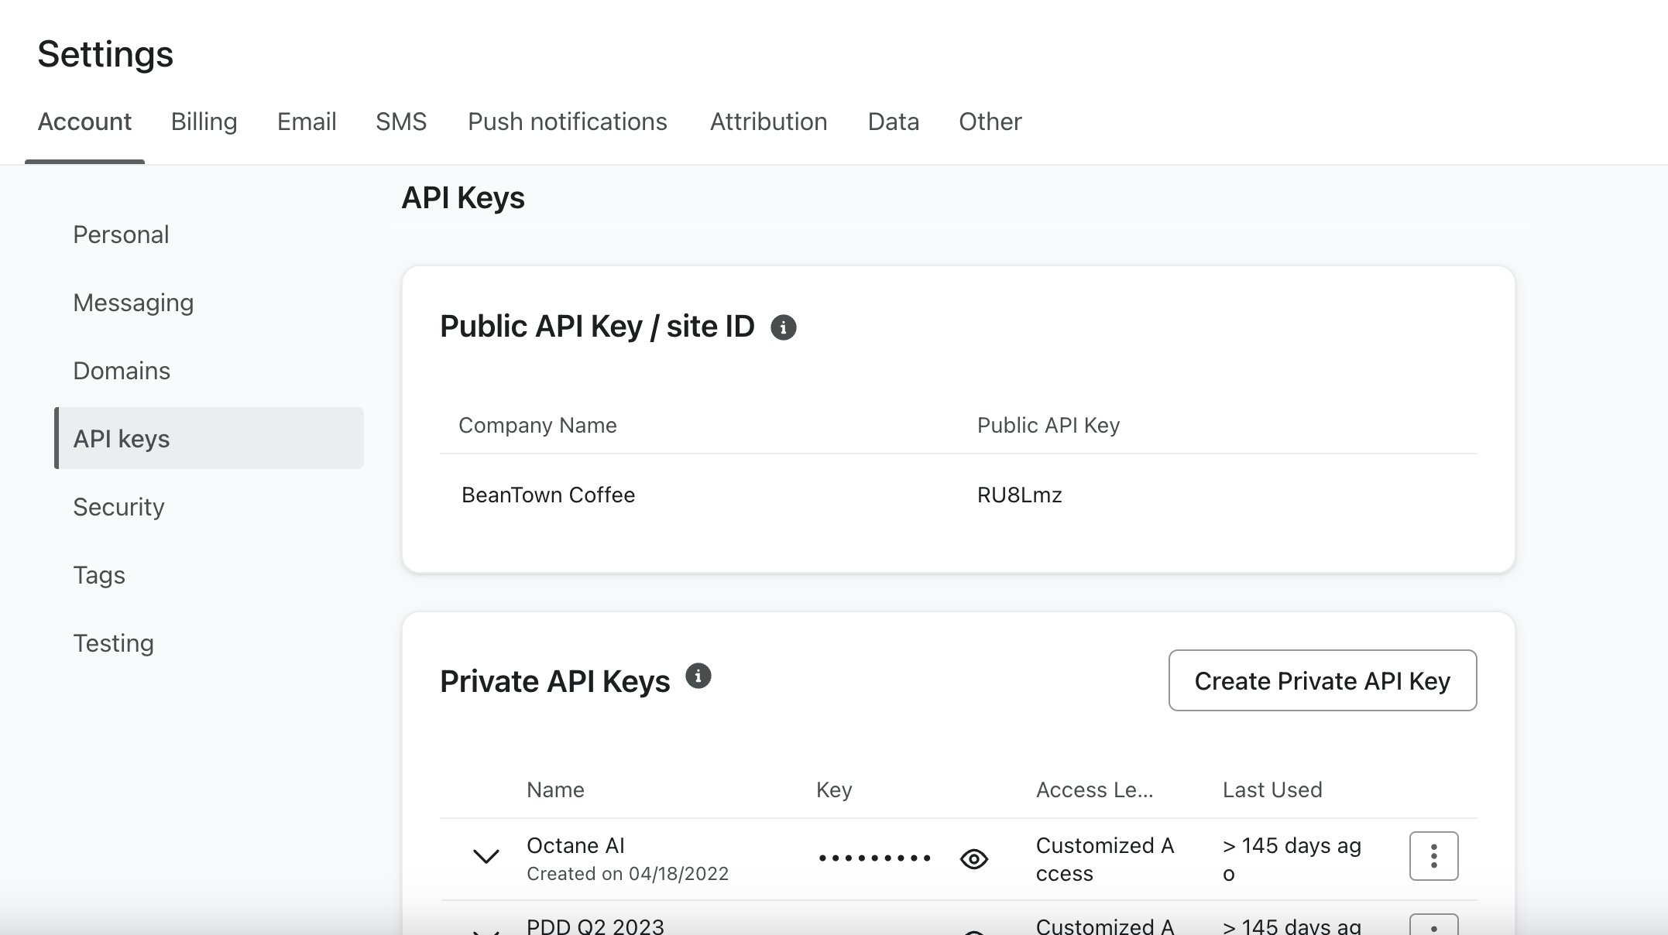Click the Key column header
The width and height of the screenshot is (1668, 935).
[x=834, y=789]
